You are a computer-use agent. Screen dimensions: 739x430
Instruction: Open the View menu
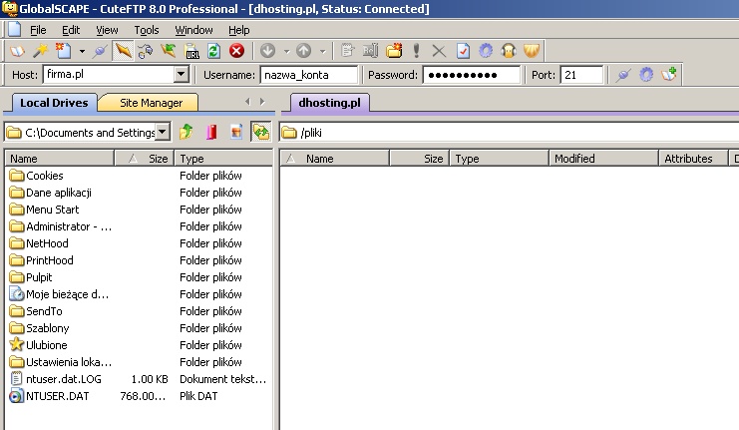107,30
